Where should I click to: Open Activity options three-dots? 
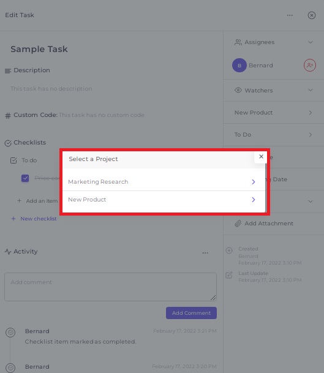(x=205, y=253)
